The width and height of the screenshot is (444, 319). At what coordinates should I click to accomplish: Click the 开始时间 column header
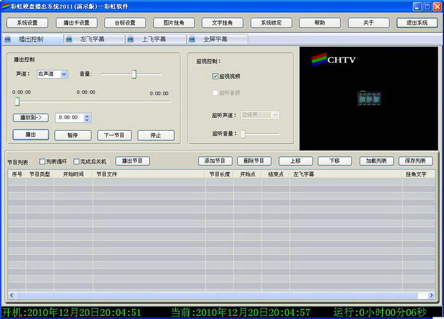73,174
